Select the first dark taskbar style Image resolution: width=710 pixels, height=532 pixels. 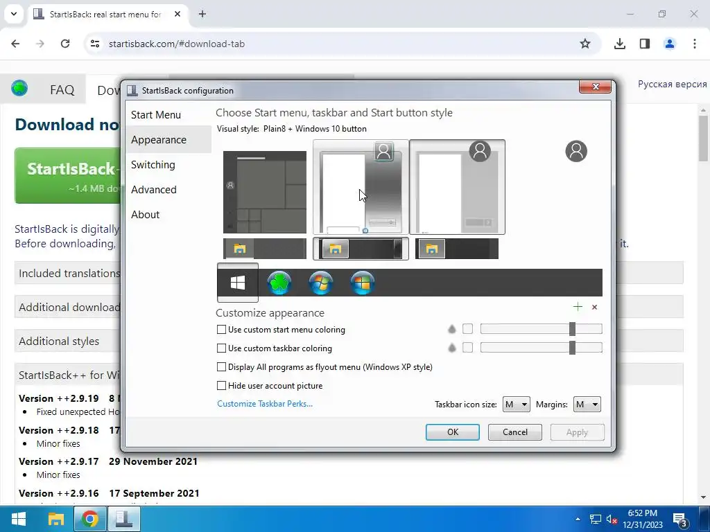click(x=265, y=249)
